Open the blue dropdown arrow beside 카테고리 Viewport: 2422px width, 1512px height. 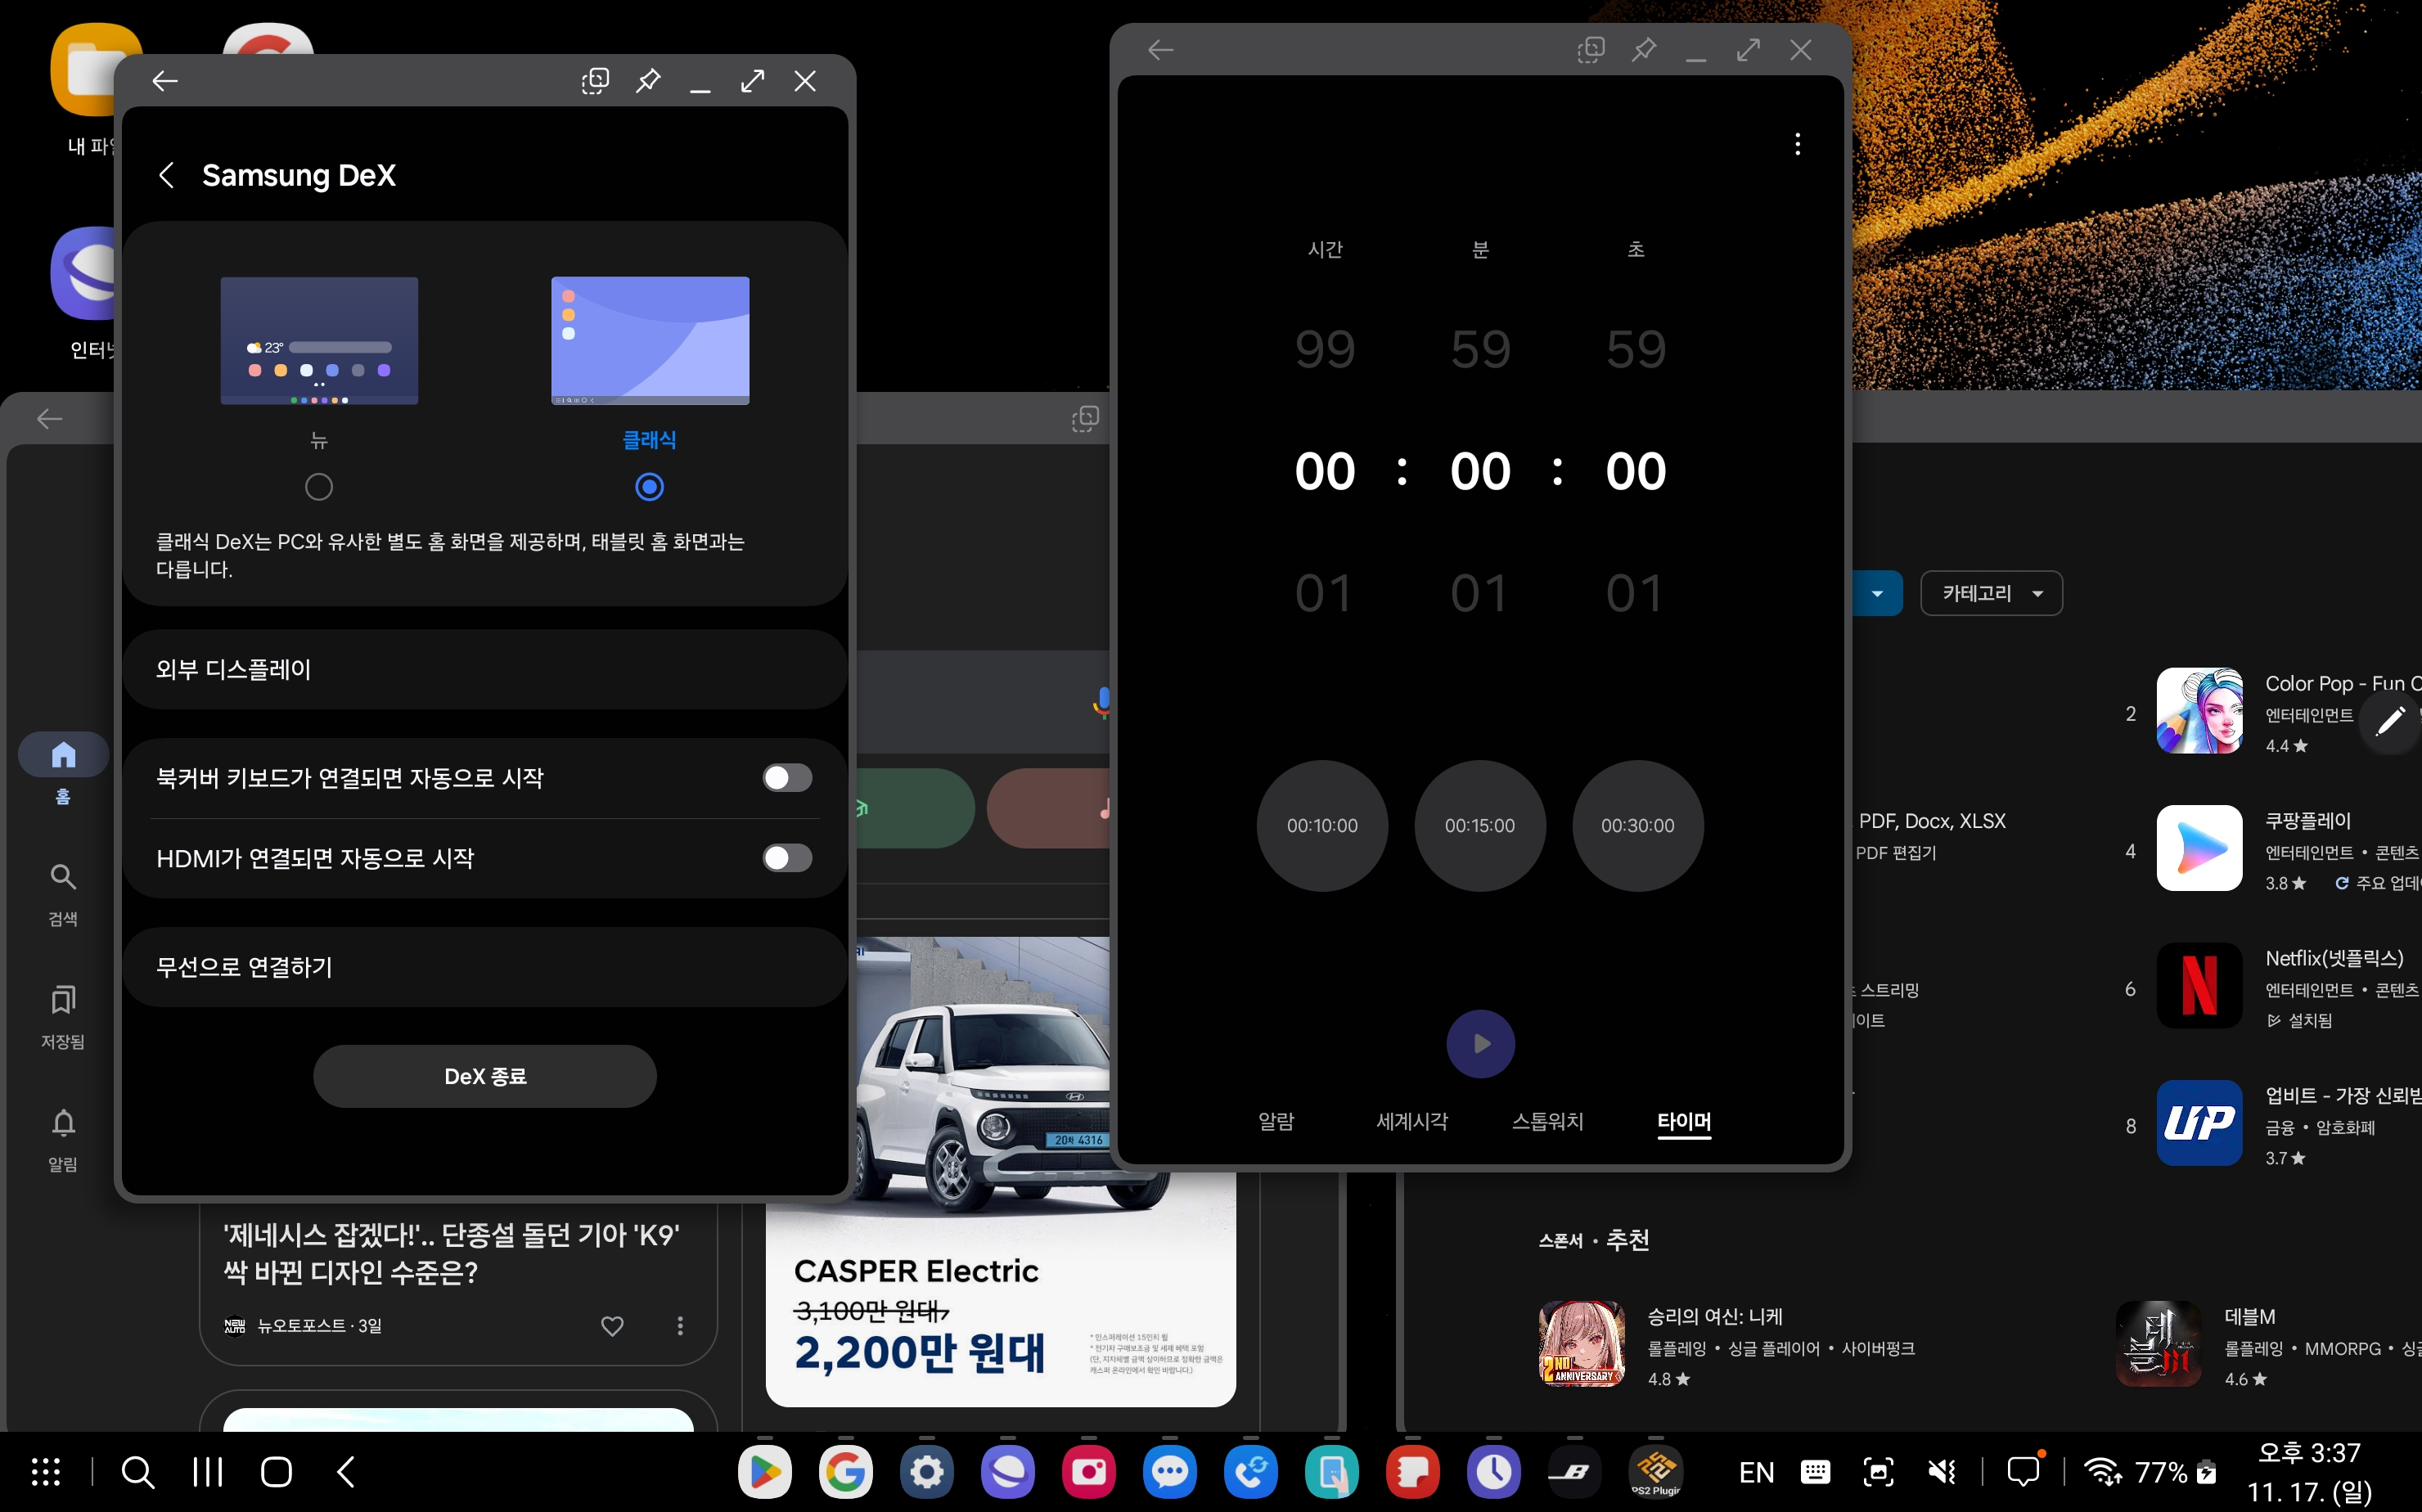pyautogui.click(x=1877, y=594)
